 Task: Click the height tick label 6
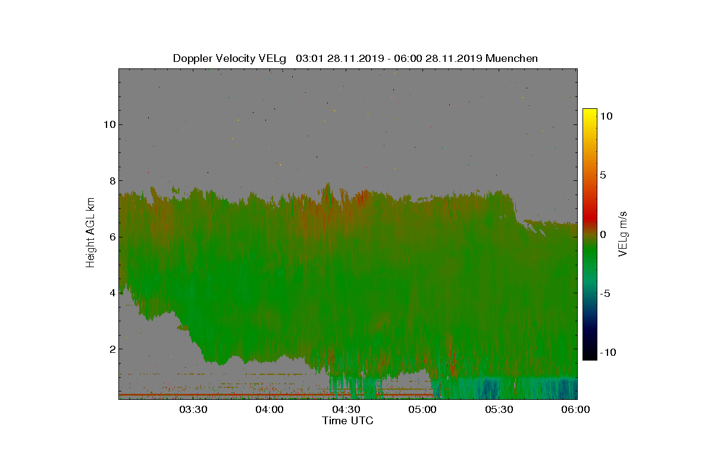click(111, 237)
